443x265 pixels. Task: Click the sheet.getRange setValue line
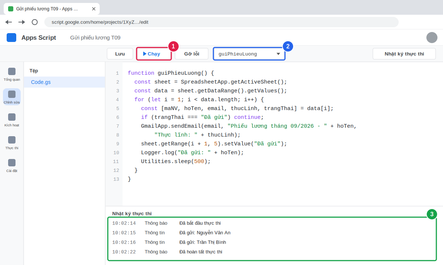(214, 144)
